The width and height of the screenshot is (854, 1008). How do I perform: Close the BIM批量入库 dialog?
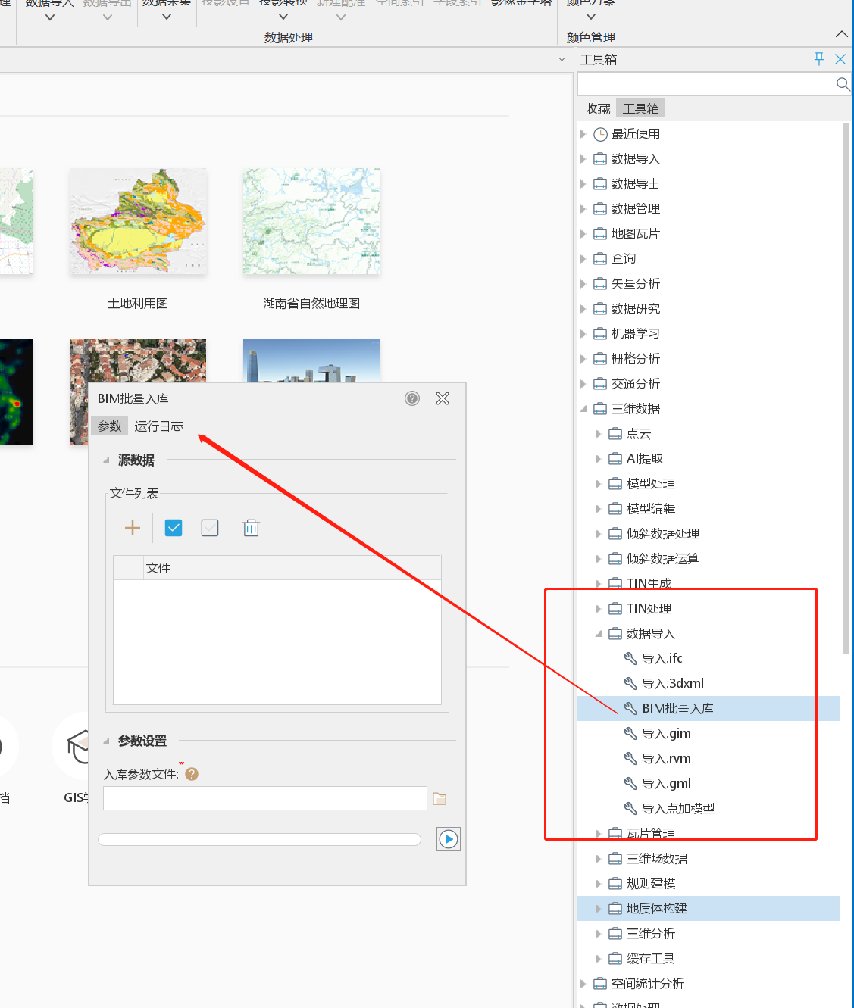tap(443, 398)
